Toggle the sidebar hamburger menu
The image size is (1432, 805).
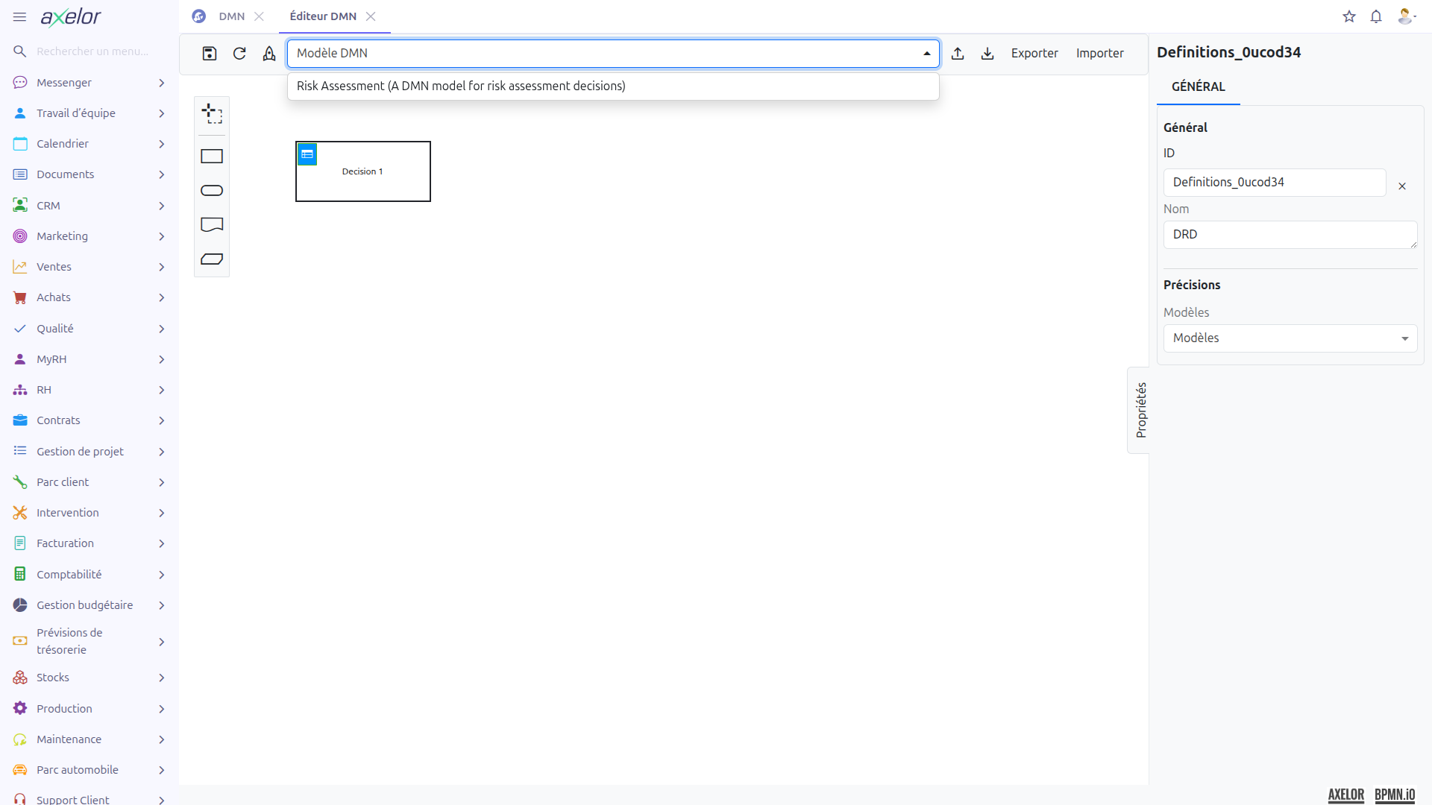click(x=20, y=16)
